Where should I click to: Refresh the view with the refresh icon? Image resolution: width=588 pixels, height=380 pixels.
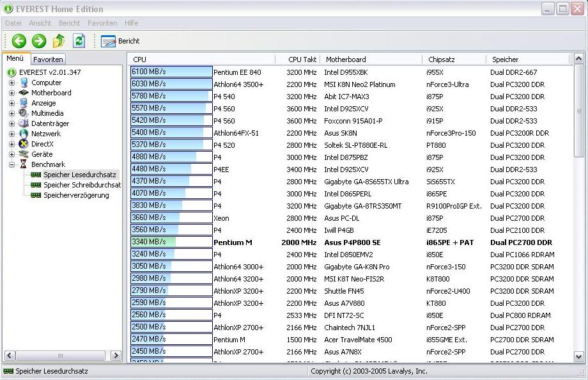click(79, 40)
